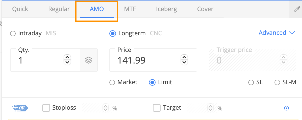Open the GTT info circle icon
The height and width of the screenshot is (120, 302).
286,108
